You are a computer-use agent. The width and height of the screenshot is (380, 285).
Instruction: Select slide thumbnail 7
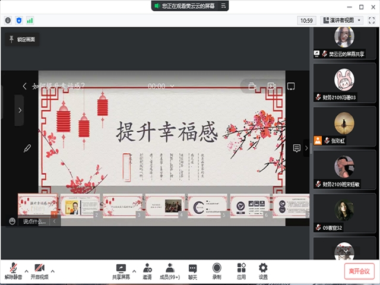pyautogui.click(x=291, y=205)
